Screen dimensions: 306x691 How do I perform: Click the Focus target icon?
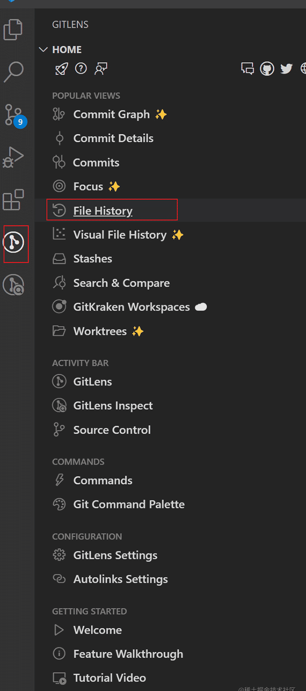tap(59, 187)
